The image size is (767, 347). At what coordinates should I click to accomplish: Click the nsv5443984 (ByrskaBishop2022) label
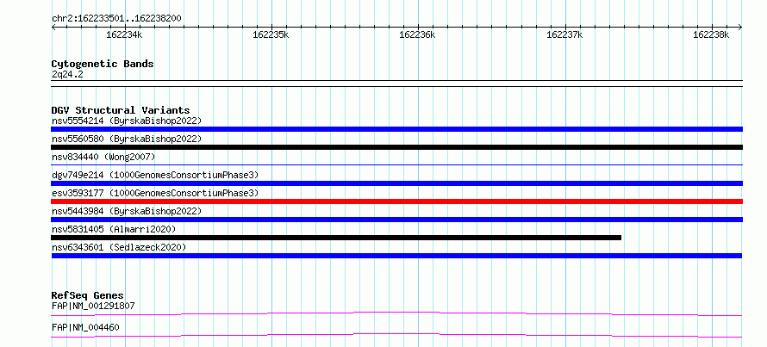[x=126, y=211]
